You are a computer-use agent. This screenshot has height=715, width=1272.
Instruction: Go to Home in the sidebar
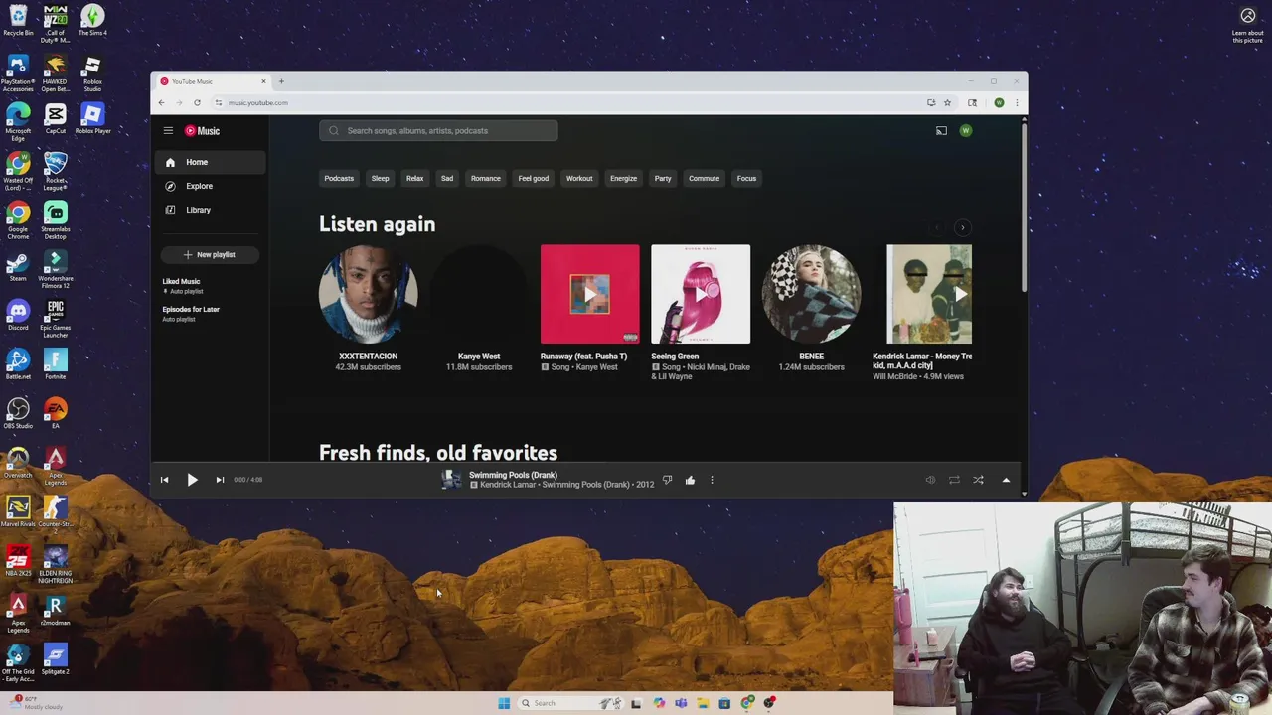209,162
